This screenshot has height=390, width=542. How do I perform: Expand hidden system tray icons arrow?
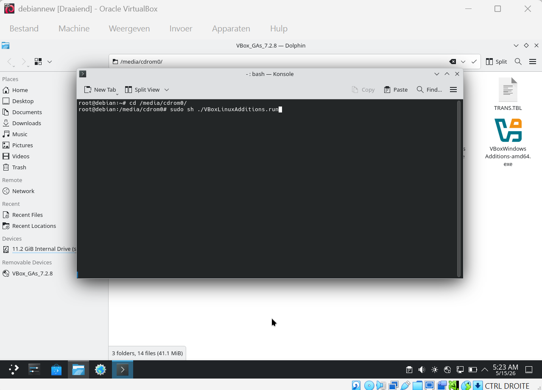click(x=485, y=370)
